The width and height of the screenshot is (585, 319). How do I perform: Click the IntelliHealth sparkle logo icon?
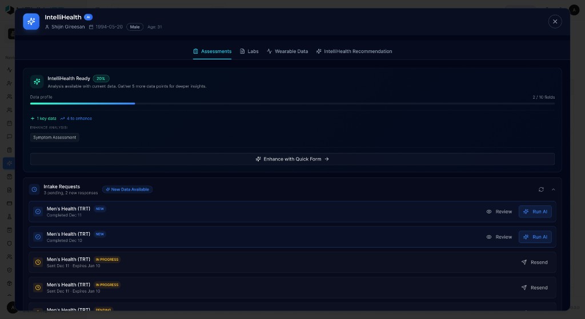(x=31, y=22)
